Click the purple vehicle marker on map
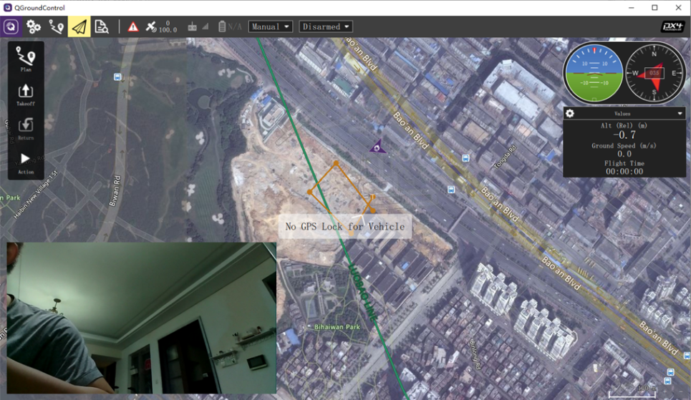This screenshot has height=400, width=691. coord(377,147)
